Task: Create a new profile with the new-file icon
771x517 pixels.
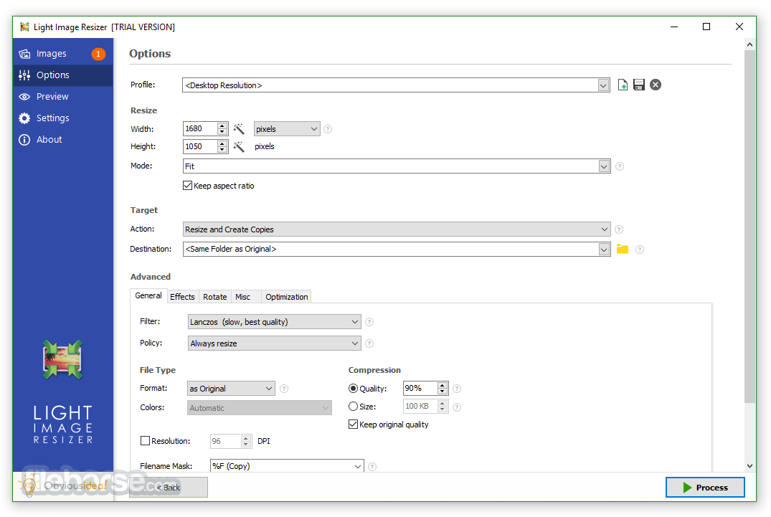Action: click(623, 85)
